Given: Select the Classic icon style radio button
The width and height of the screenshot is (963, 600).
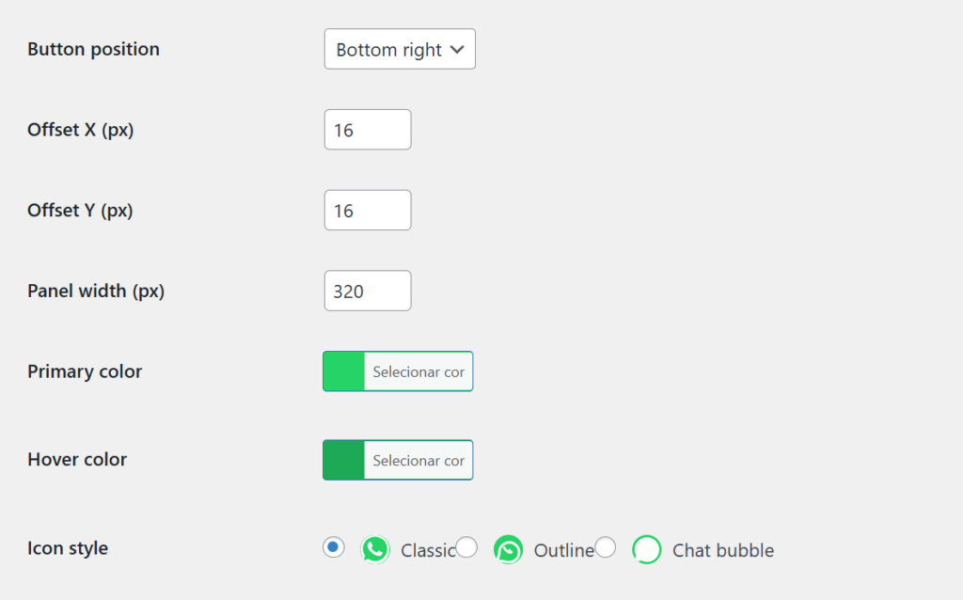Looking at the screenshot, I should point(333,547).
